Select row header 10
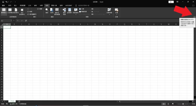 click(x=2, y=51)
